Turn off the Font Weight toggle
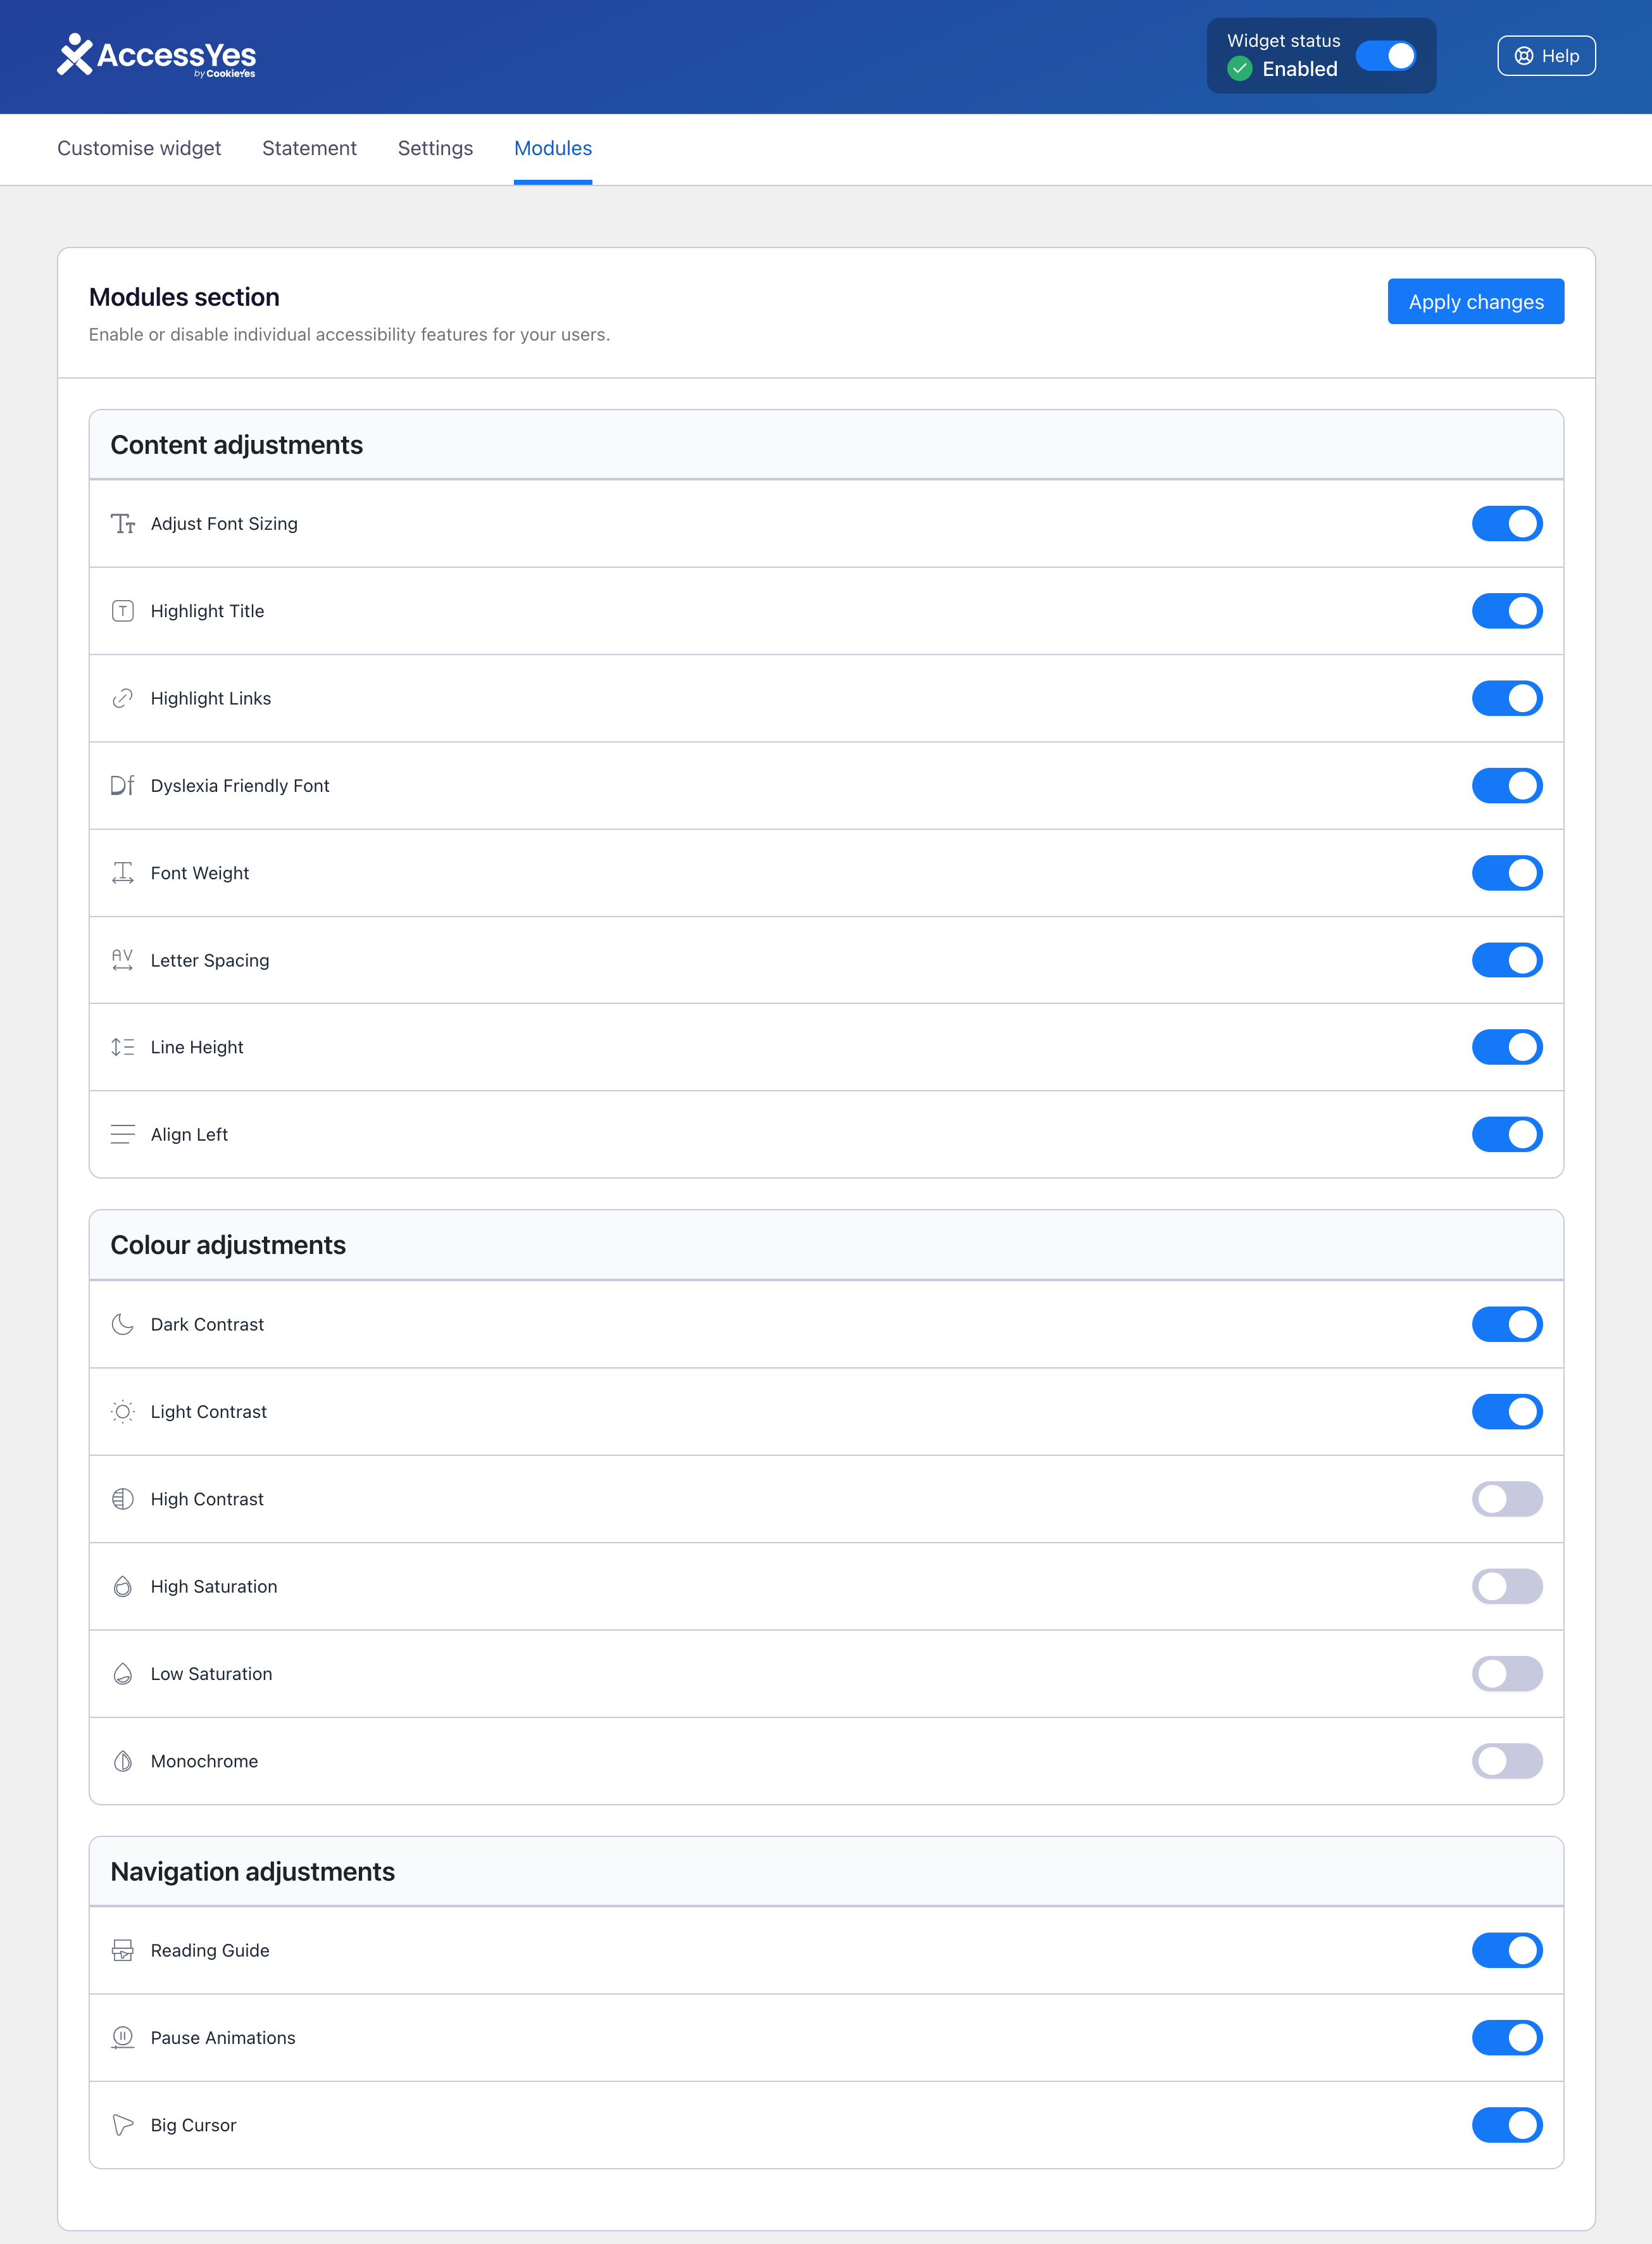 pos(1506,873)
